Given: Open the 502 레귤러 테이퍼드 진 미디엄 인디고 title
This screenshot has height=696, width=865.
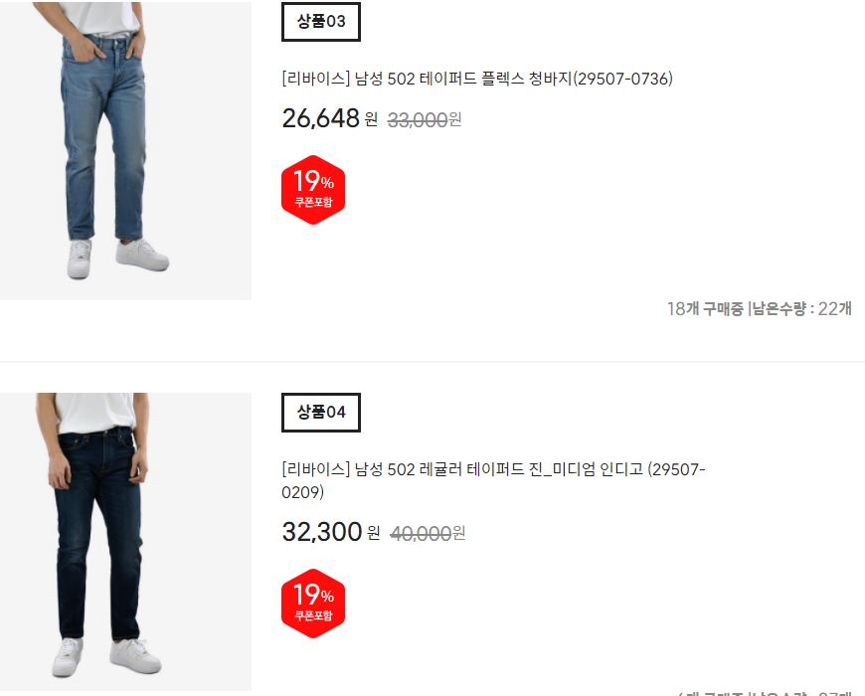Looking at the screenshot, I should pyautogui.click(x=493, y=480).
